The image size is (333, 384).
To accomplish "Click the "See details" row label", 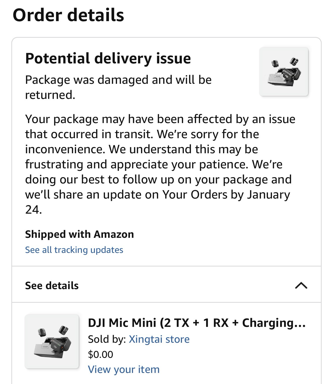I will [x=52, y=286].
